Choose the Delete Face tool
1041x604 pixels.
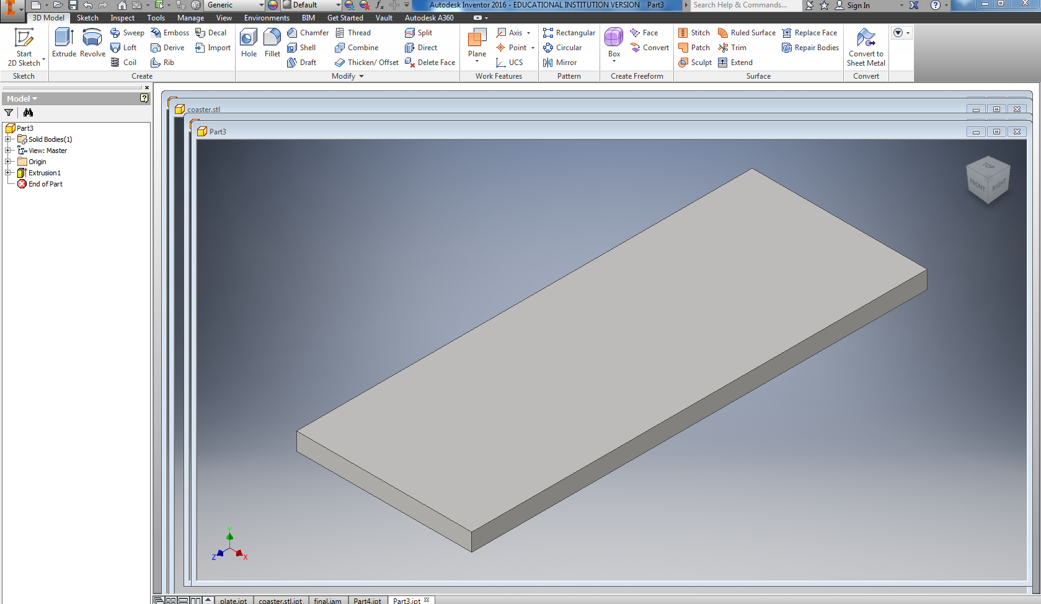click(430, 63)
